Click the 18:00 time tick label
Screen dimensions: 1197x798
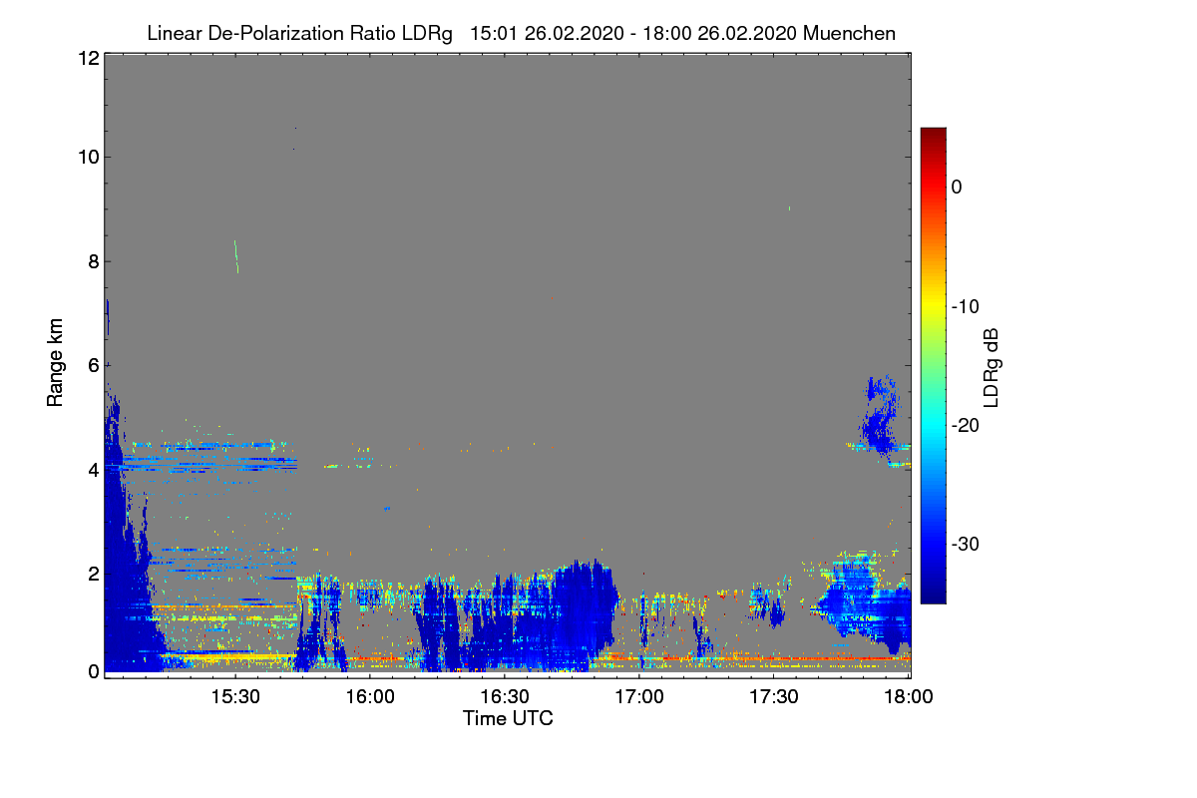click(x=908, y=698)
